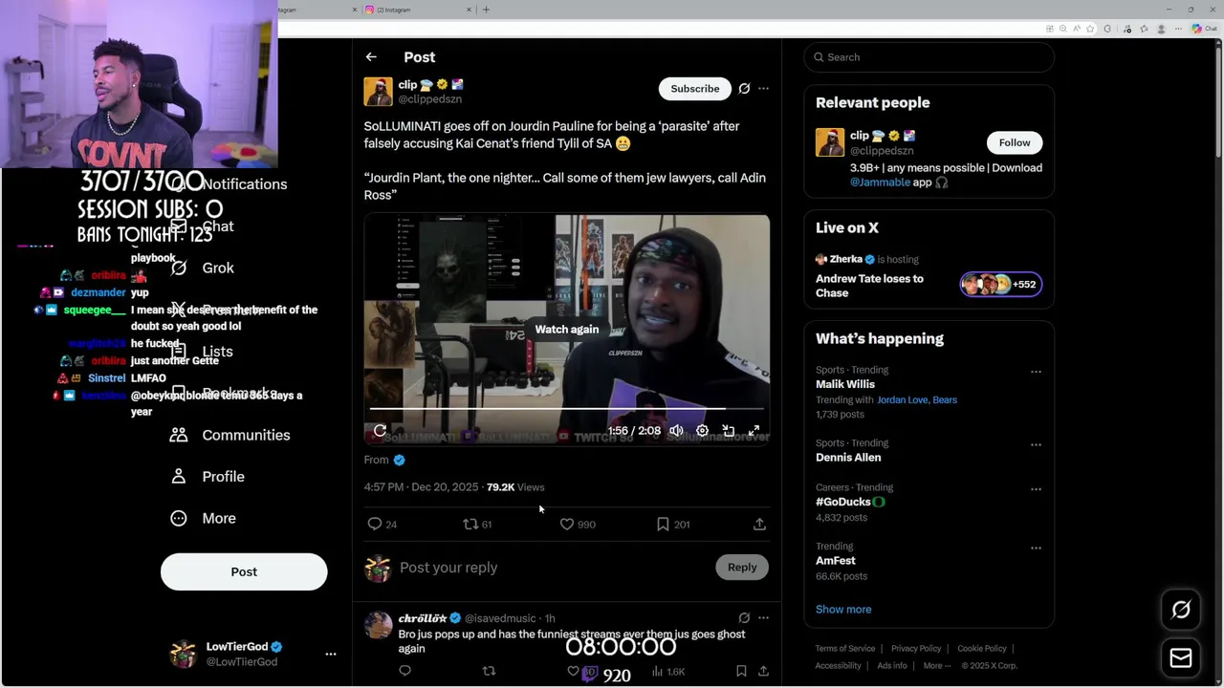Seek on the video progress bar
The height and width of the screenshot is (688, 1224).
(x=567, y=409)
